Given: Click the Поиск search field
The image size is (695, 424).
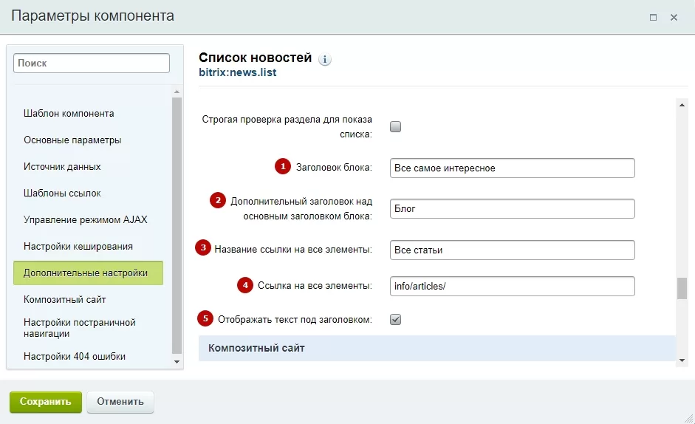Looking at the screenshot, I should tap(92, 63).
